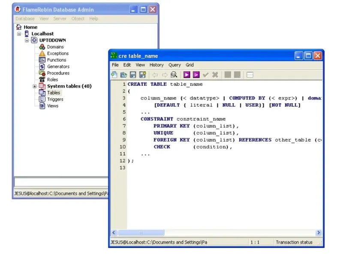Click the Save floppy disk icon

point(133,75)
